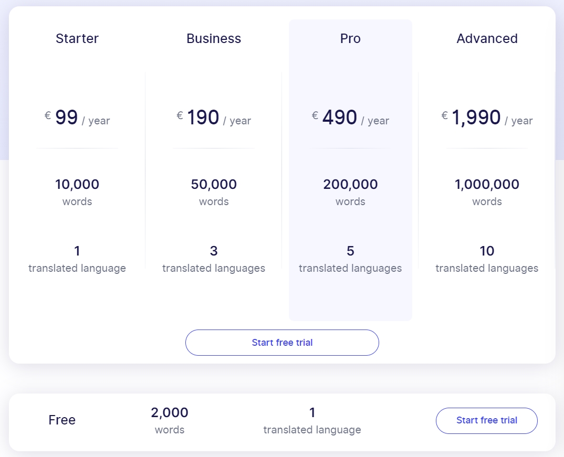This screenshot has height=457, width=564.
Task: Click '1 translated language' in Free row
Action: [312, 420]
